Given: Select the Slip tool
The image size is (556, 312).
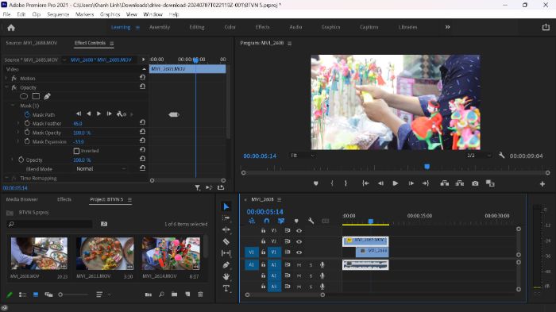Looking at the screenshot, I should [226, 252].
